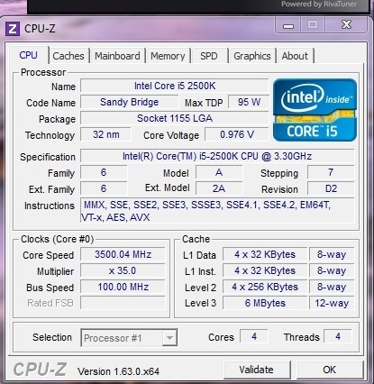The image size is (374, 384).
Task: Click the Stepping value 7
Action: click(331, 172)
